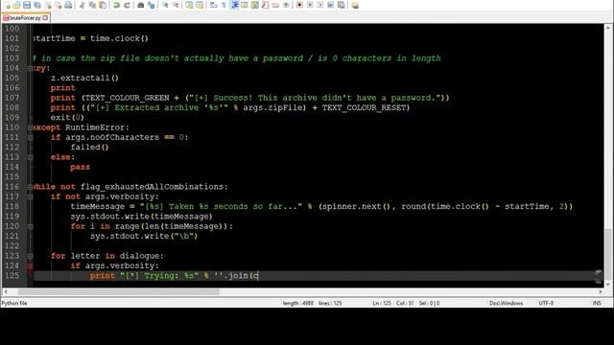Open the Folder as Workspace icon
This screenshot has height=345, width=614.
(275, 5)
